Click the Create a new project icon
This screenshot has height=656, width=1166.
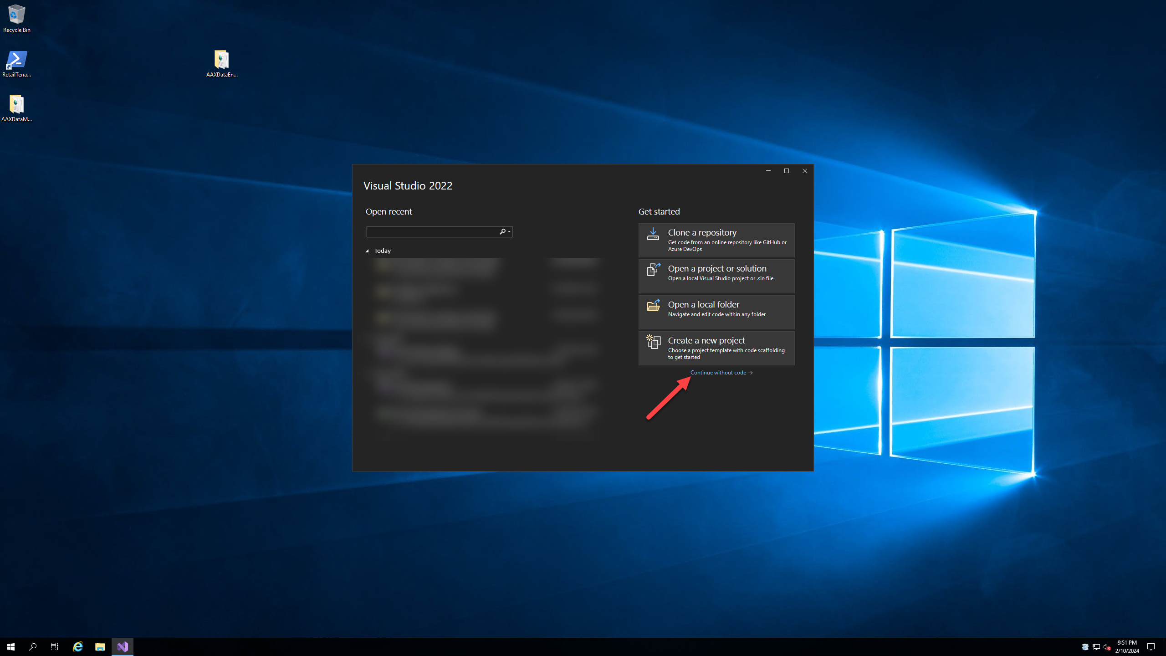(x=653, y=342)
